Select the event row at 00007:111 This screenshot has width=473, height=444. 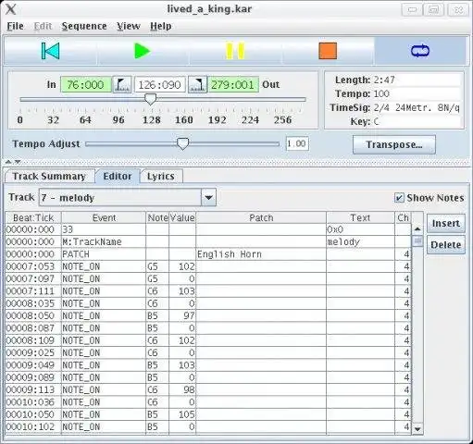(208, 291)
